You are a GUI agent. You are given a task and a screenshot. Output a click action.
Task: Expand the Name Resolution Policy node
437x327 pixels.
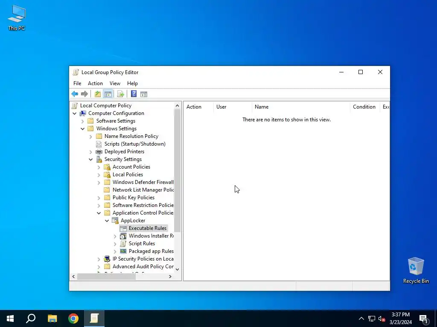pyautogui.click(x=90, y=137)
